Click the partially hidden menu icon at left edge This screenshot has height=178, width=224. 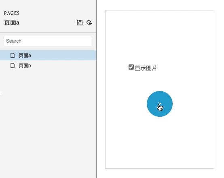point(1,93)
